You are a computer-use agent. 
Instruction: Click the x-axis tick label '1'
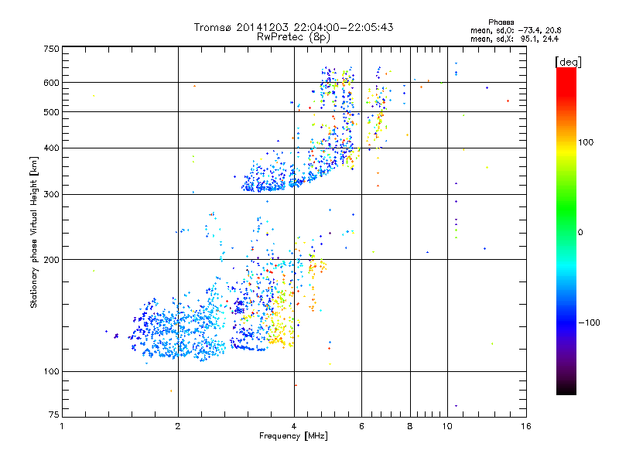[62, 426]
